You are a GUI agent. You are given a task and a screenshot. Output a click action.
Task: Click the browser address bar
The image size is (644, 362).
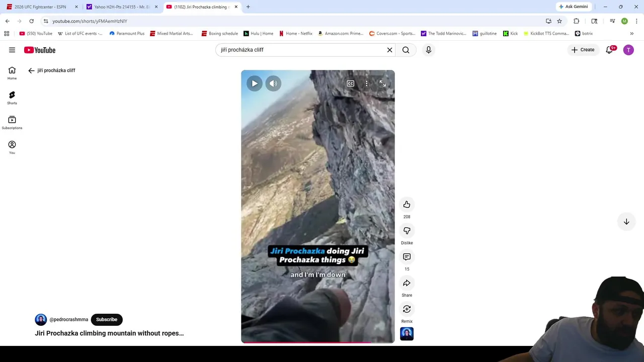(x=292, y=21)
